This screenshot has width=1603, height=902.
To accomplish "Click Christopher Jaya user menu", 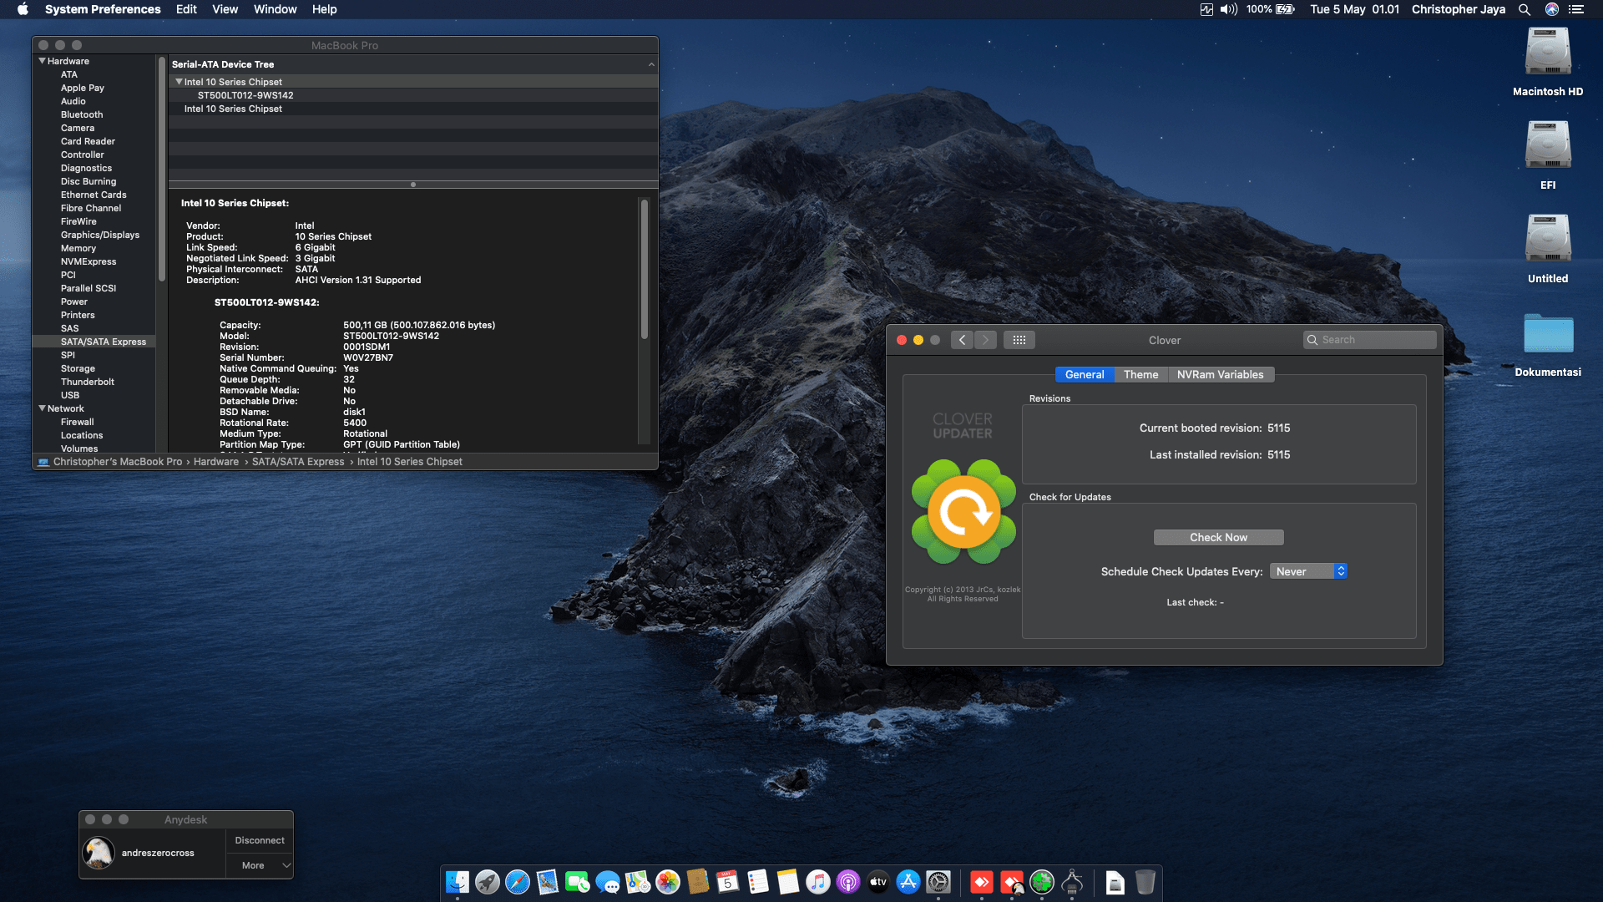I will [x=1458, y=9].
